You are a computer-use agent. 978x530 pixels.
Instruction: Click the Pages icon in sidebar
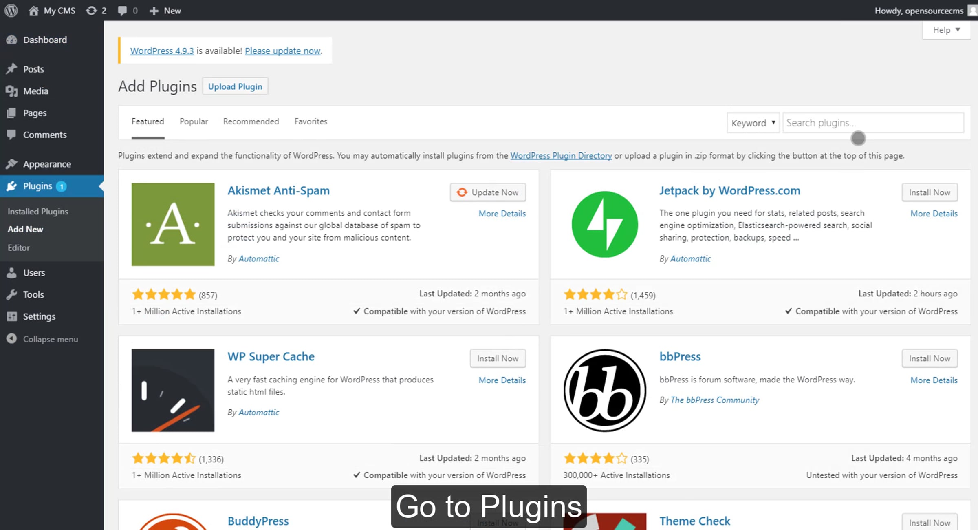point(12,113)
